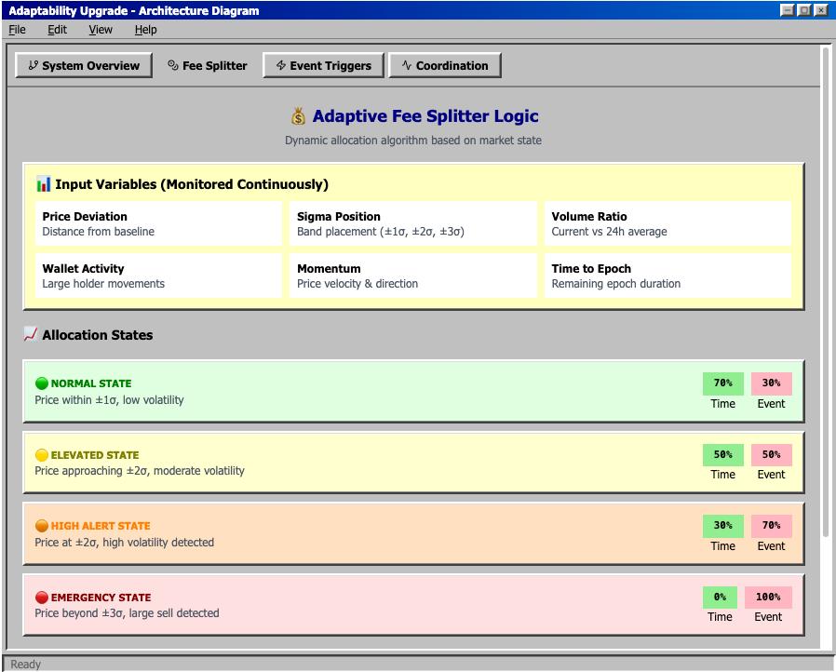Click the High Alert 30% Time badge

click(723, 526)
